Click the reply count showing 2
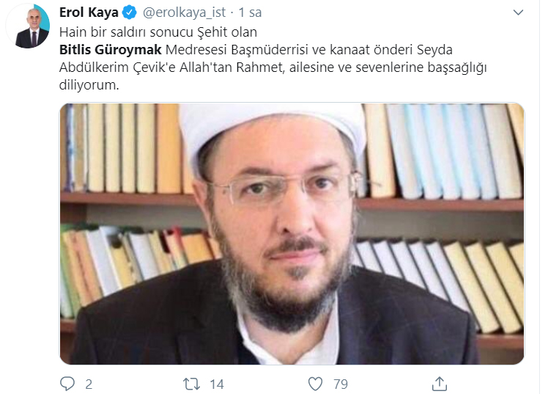This screenshot has width=559, height=394. pos(89,384)
